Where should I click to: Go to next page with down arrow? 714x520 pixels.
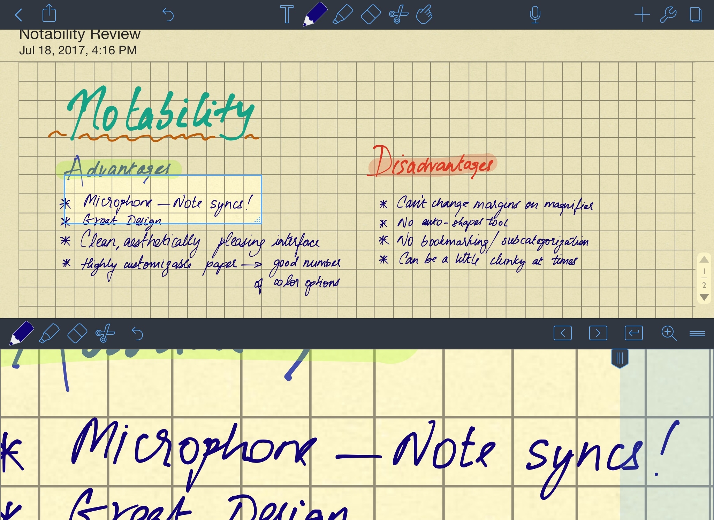pos(704,297)
